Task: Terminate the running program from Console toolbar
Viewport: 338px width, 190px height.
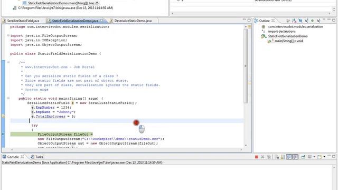Action: (x=256, y=157)
